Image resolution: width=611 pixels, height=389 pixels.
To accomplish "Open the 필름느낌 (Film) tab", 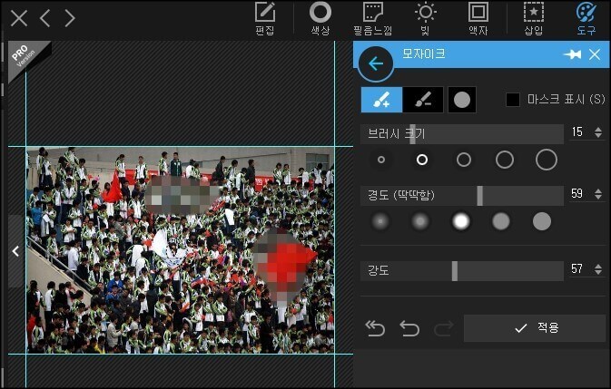I will 372,19.
